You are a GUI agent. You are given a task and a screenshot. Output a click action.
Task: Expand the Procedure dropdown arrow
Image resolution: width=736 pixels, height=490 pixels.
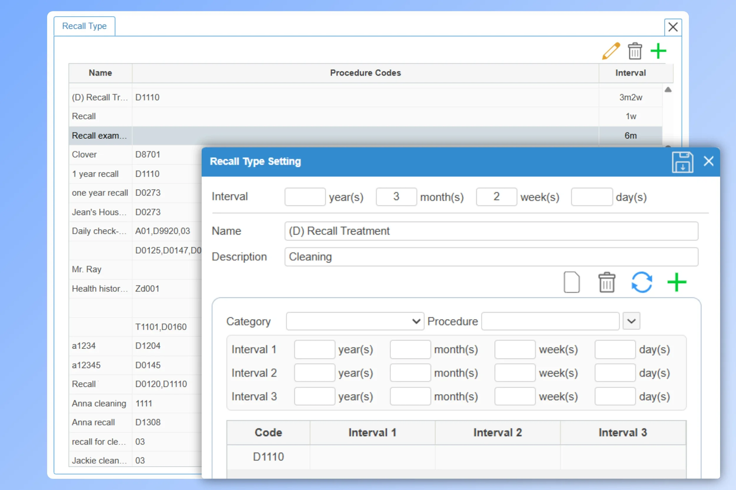pyautogui.click(x=631, y=321)
